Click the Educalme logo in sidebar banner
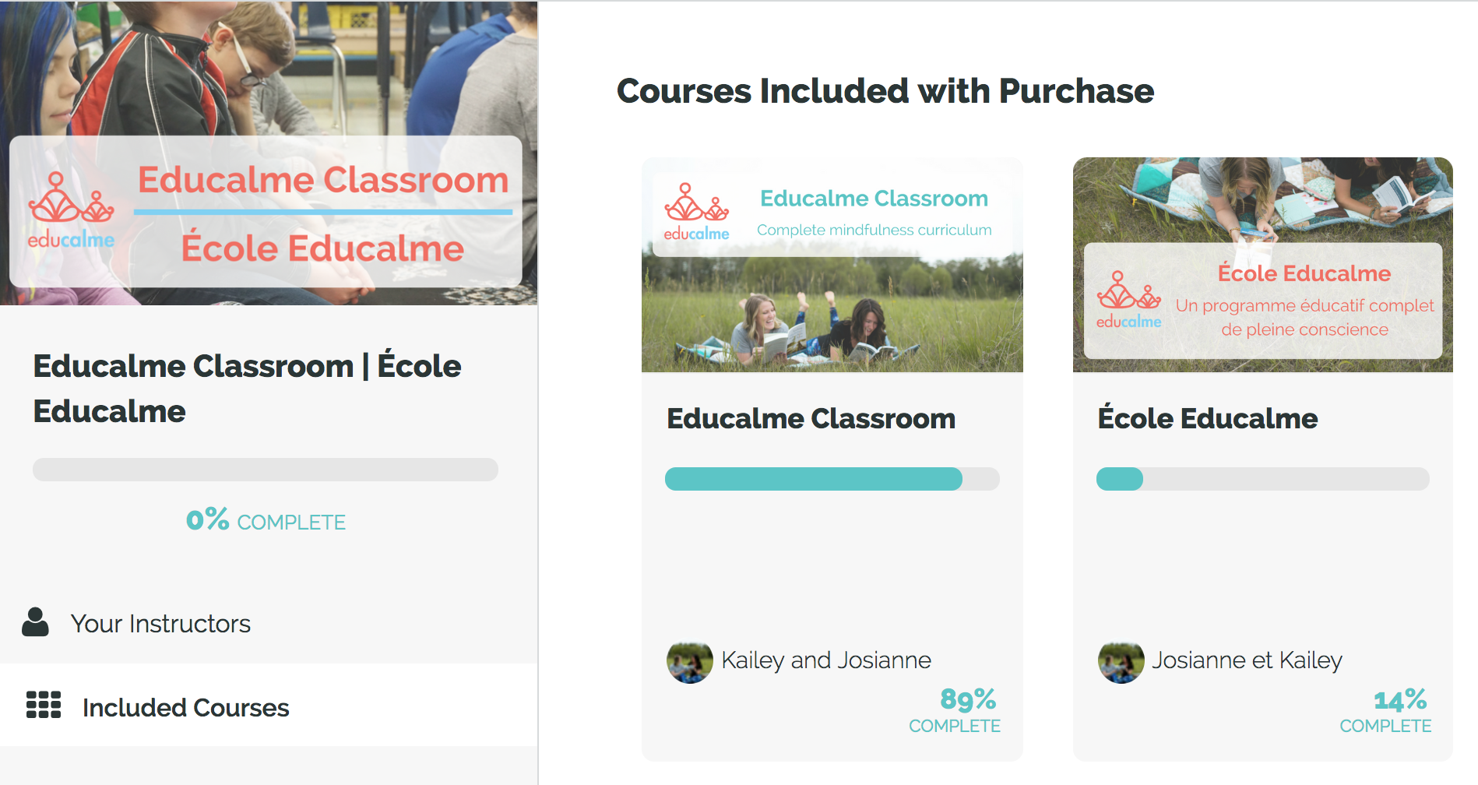Viewport: 1478px width, 785px height. click(x=71, y=211)
